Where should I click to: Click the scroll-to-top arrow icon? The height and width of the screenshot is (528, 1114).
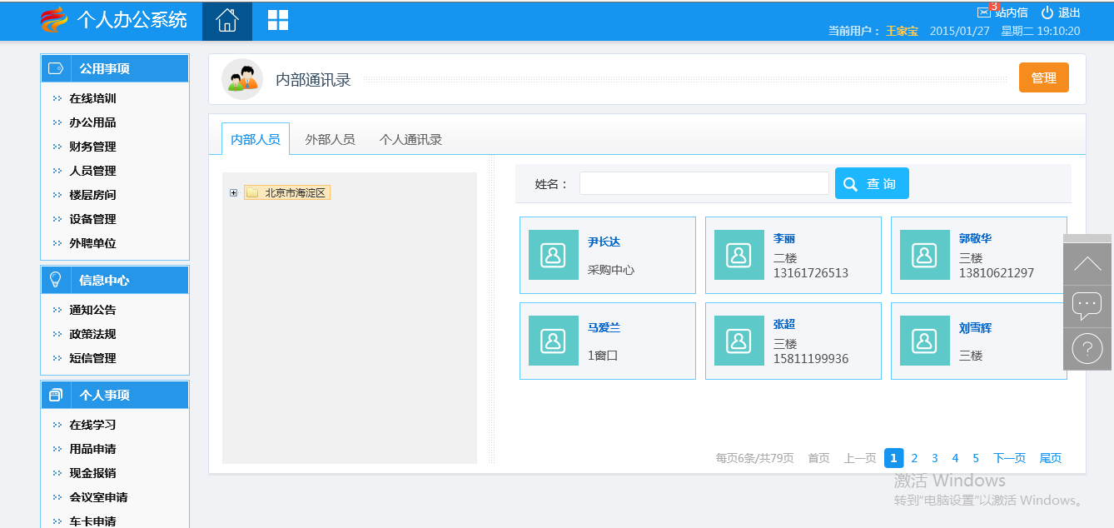pos(1087,265)
